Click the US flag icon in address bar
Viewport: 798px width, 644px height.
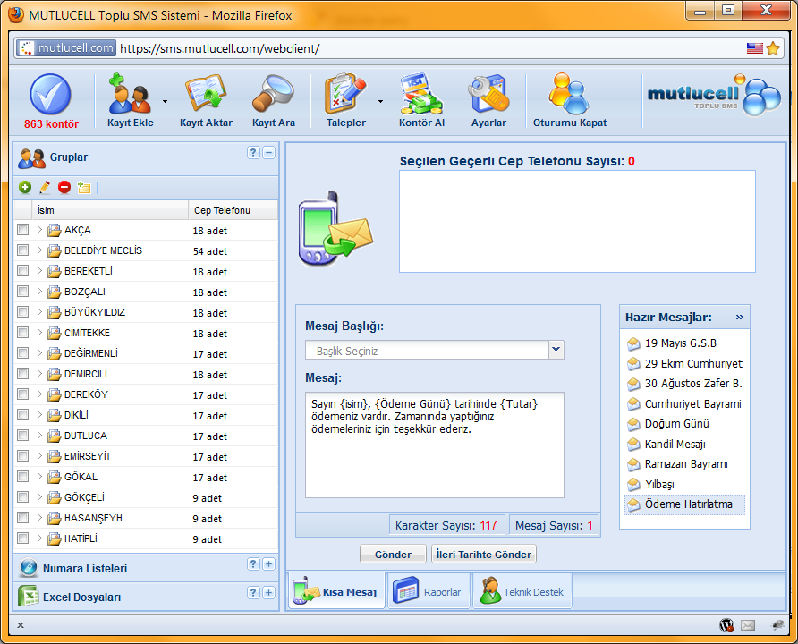(755, 48)
